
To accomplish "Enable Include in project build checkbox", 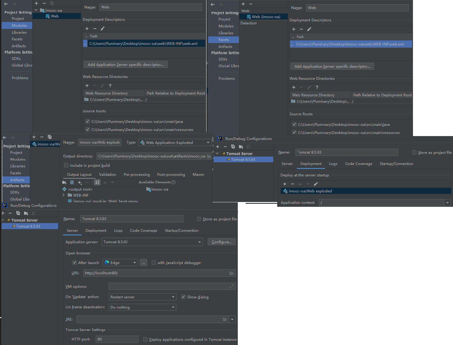I will (x=66, y=165).
